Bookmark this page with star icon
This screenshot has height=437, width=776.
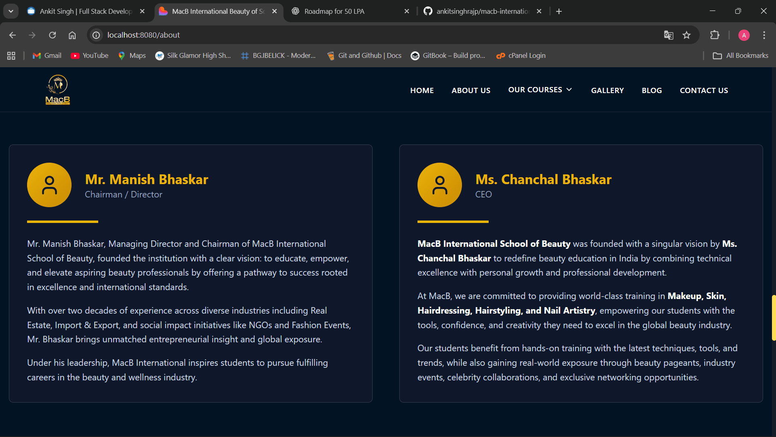686,35
